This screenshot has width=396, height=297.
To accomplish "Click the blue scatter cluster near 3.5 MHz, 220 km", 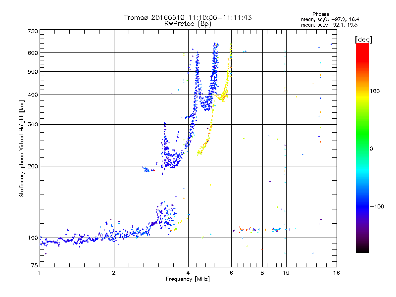I will click(x=172, y=158).
